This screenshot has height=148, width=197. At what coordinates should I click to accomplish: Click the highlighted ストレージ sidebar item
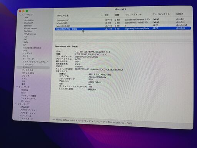pyautogui.click(x=33, y=67)
